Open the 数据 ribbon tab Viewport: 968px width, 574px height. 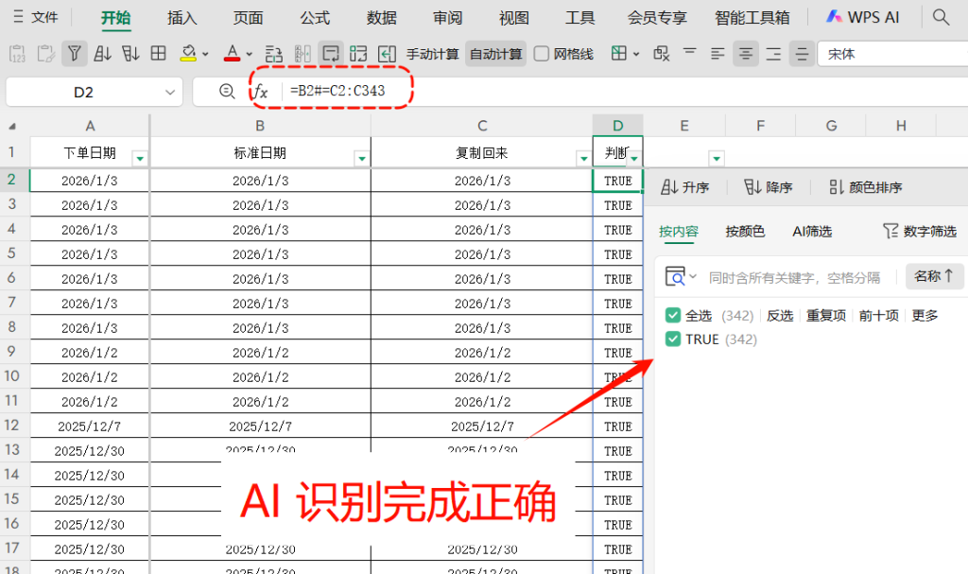tap(382, 18)
